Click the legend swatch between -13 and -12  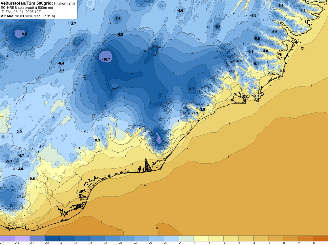8,238
